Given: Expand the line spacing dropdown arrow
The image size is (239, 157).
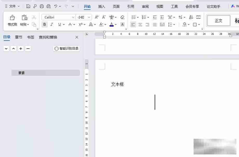Looking at the screenshot, I should click(x=174, y=24).
